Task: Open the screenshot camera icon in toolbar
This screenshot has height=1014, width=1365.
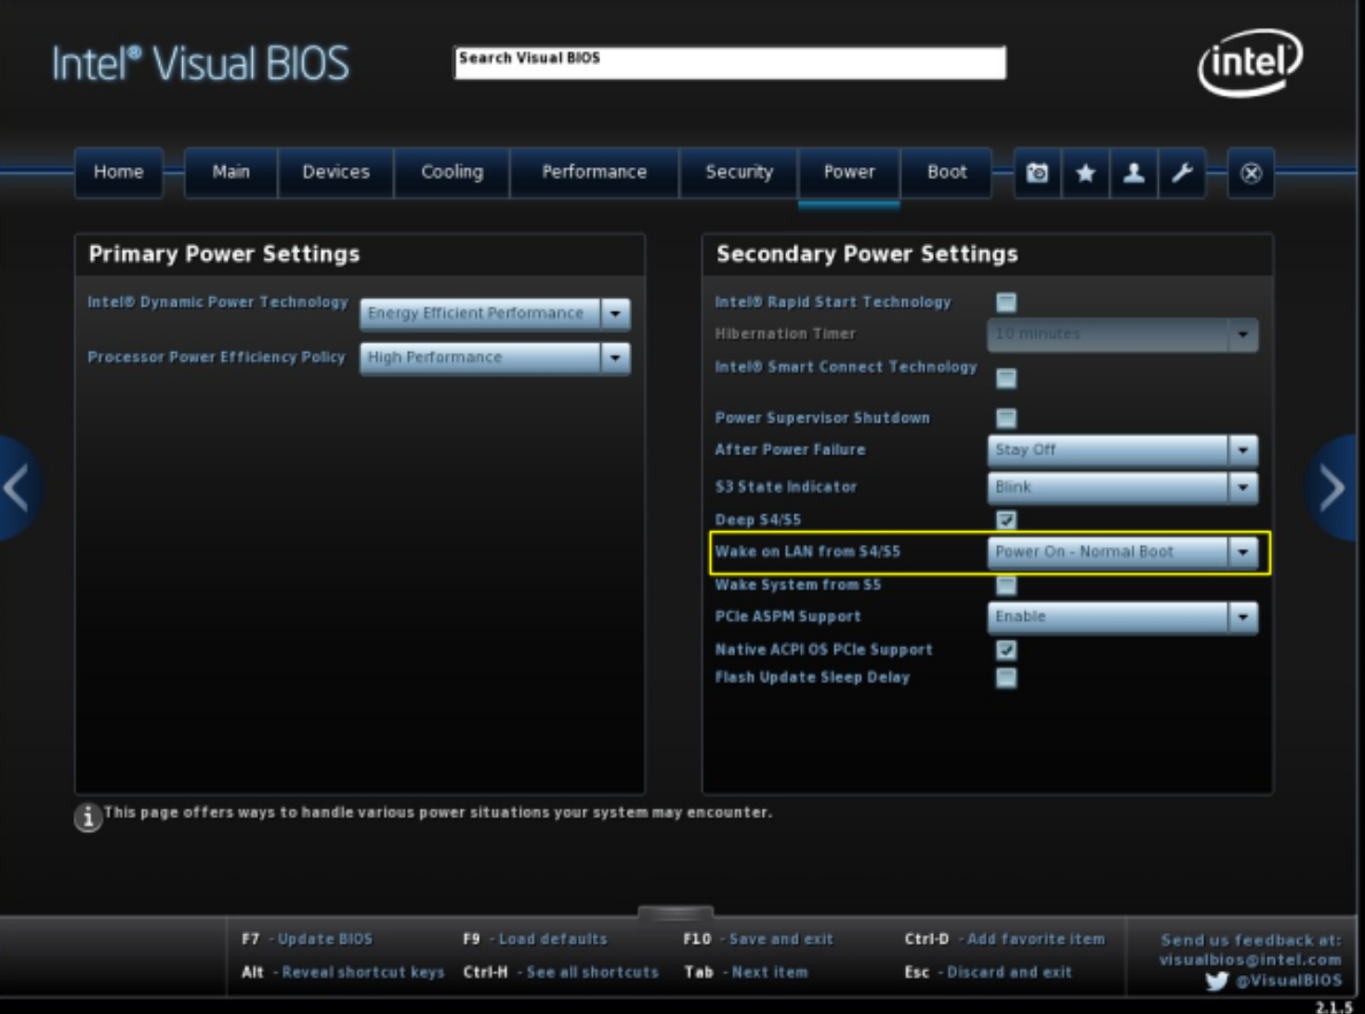Action: 1037,173
